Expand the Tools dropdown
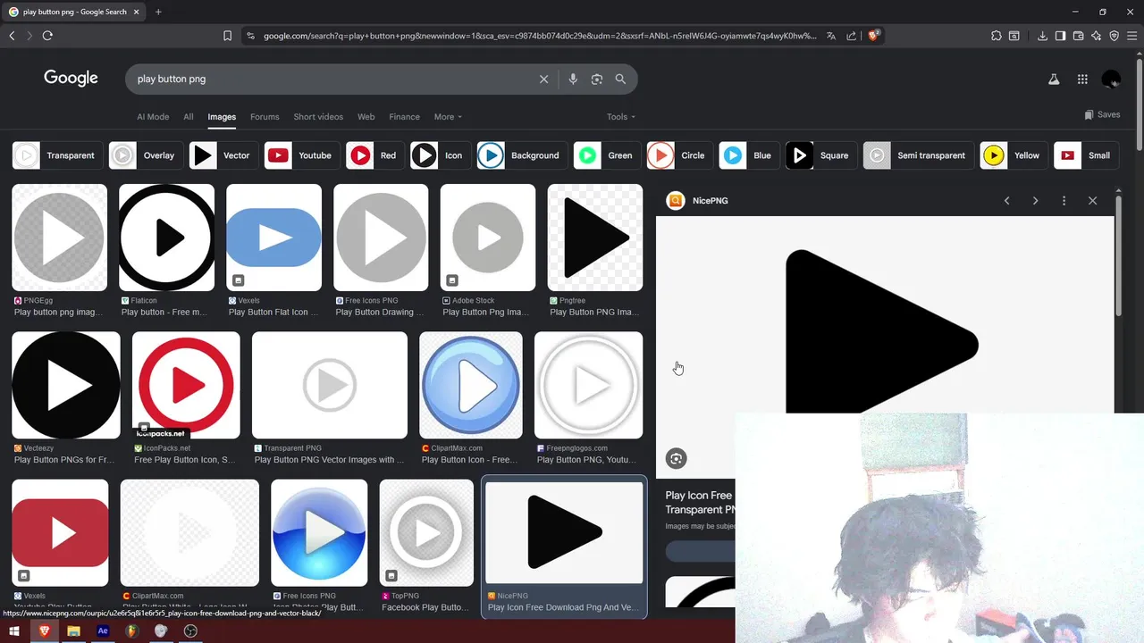Image resolution: width=1144 pixels, height=643 pixels. point(621,117)
